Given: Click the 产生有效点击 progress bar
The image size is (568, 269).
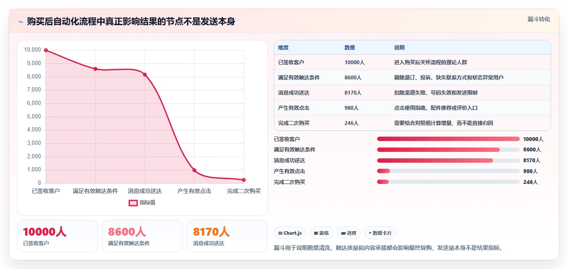Looking at the screenshot, I should click(x=448, y=171).
